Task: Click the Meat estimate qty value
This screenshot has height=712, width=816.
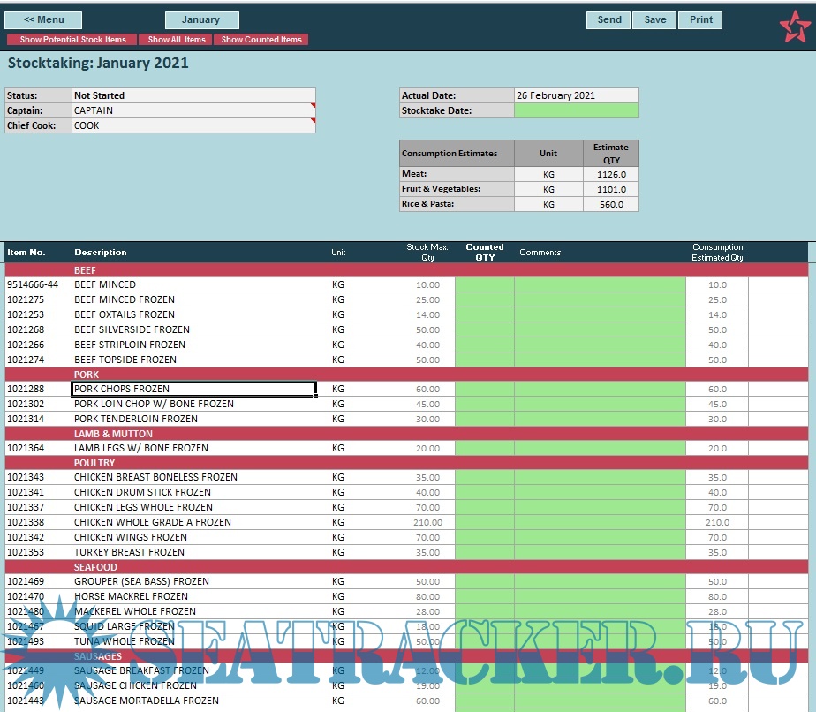Action: click(610, 174)
